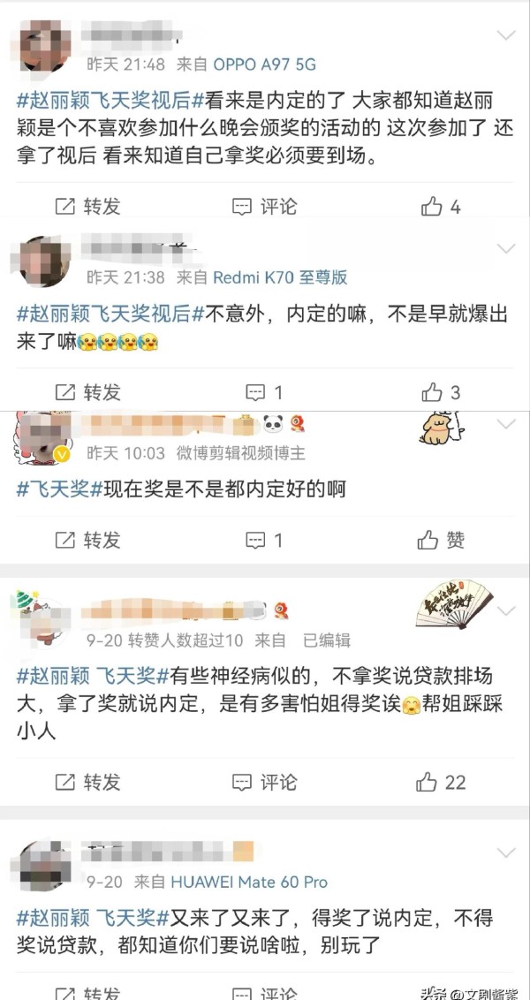Open source link HUAWEI Mate 60 Pro

pos(249,883)
